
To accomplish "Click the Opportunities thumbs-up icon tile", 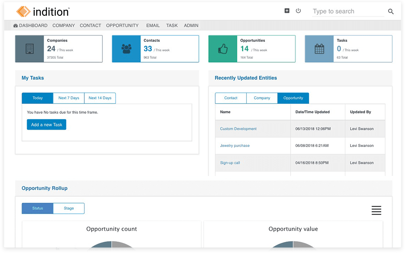I will pos(223,49).
